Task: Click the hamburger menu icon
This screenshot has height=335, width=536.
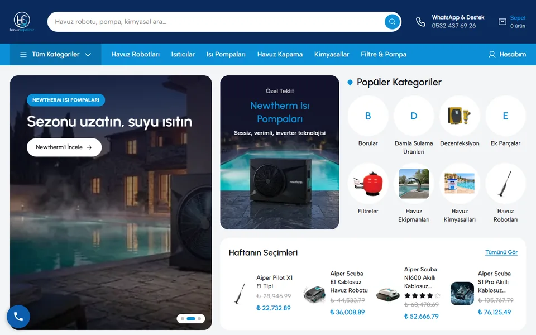Action: click(23, 54)
